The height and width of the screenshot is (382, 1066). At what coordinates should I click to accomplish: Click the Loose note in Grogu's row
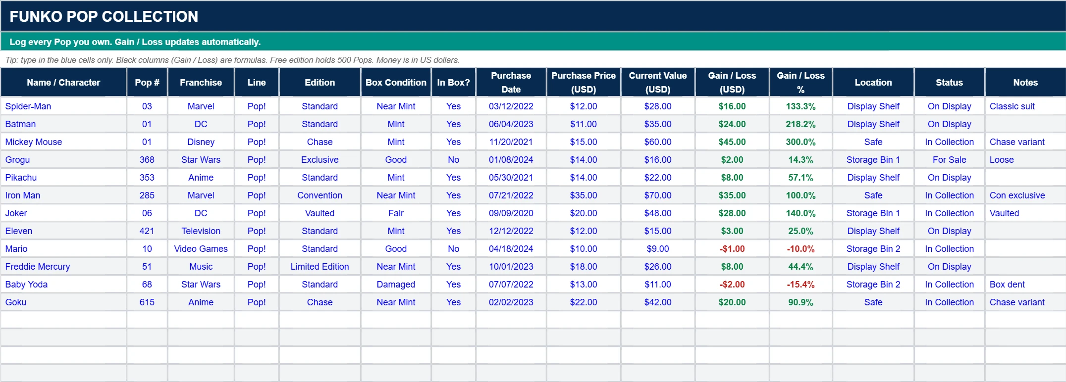pos(1025,160)
